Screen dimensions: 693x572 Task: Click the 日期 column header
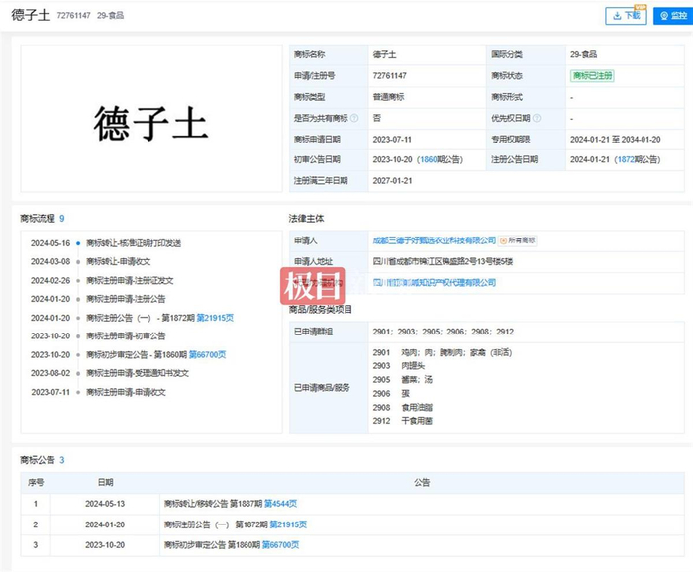point(105,482)
